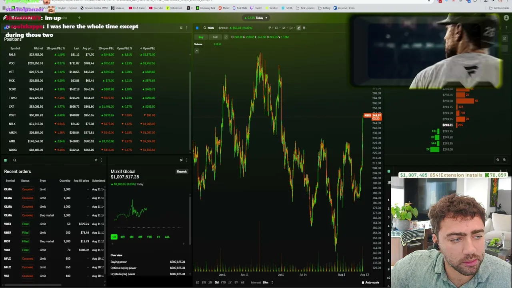The width and height of the screenshot is (512, 288).
Task: Select 1W range on account chart
Action: (x=122, y=237)
